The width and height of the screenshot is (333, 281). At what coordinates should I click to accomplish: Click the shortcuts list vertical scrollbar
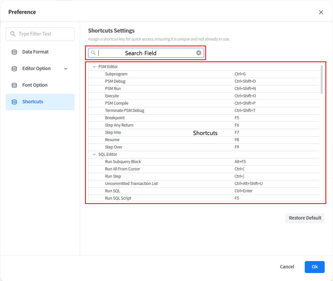(322, 80)
